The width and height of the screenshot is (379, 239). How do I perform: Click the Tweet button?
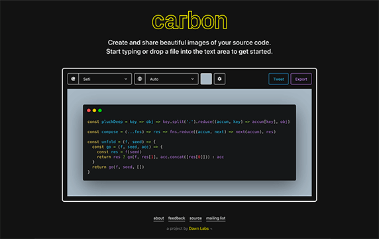tap(278, 79)
